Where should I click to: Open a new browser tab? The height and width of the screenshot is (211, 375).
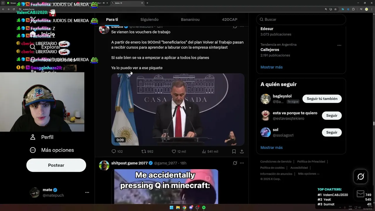point(147,3)
